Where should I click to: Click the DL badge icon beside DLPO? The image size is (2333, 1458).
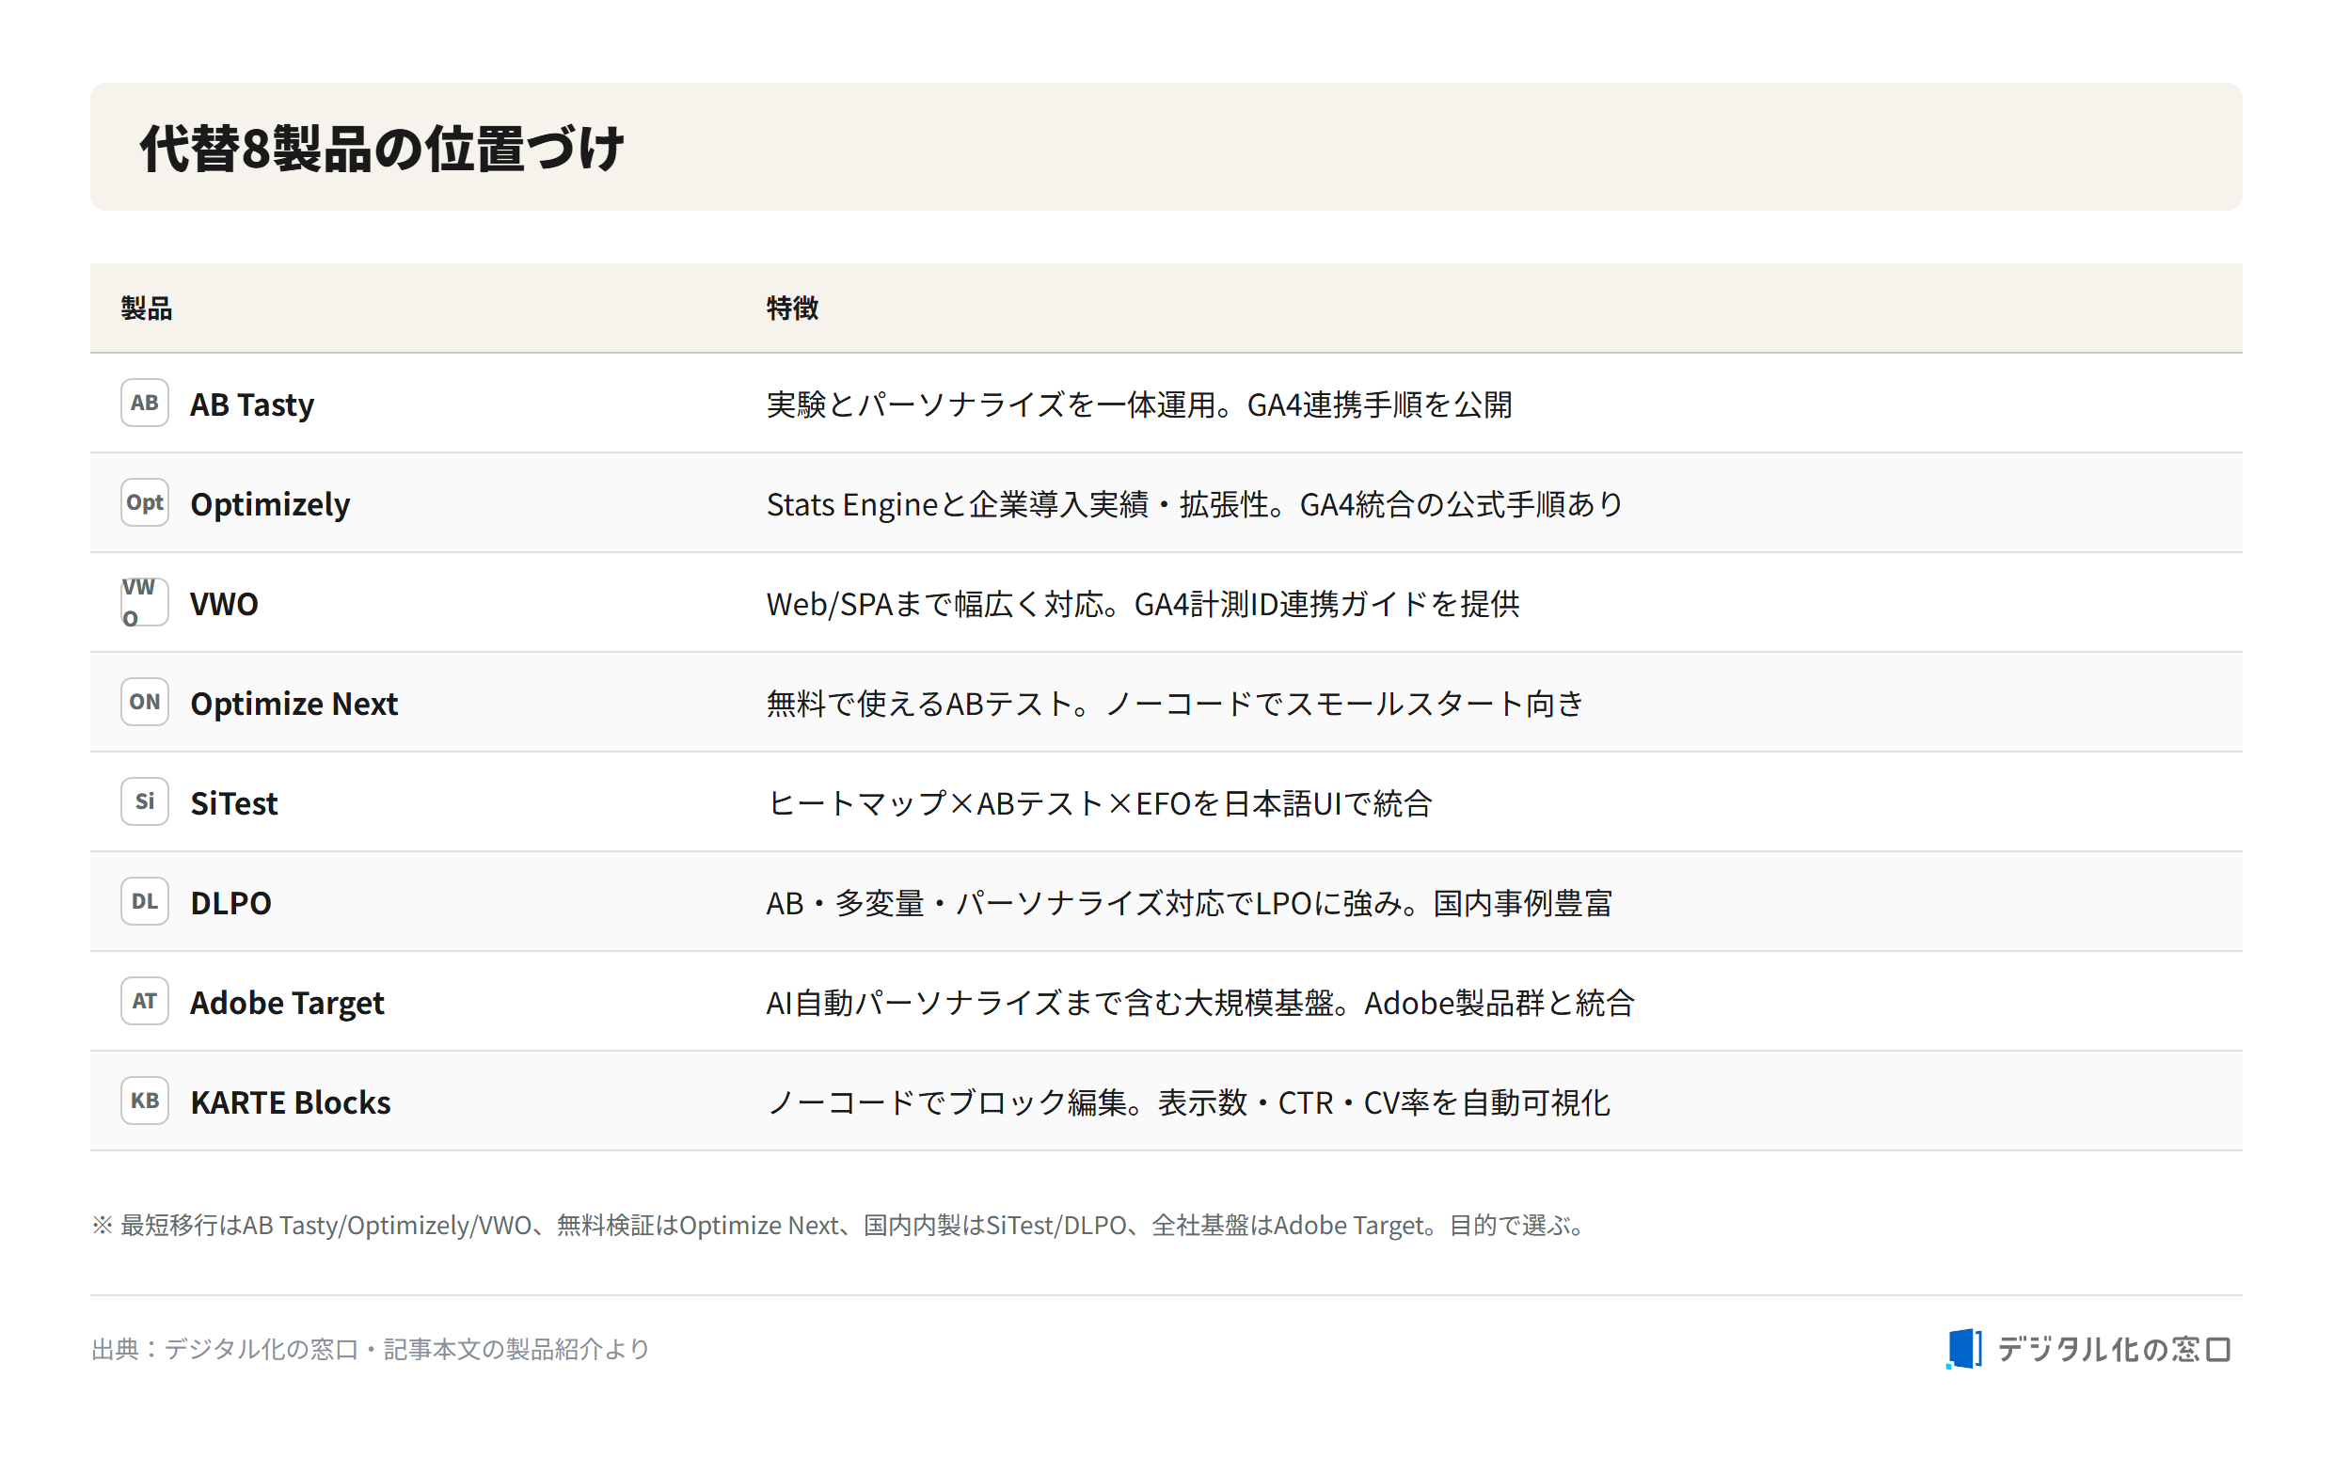(145, 901)
